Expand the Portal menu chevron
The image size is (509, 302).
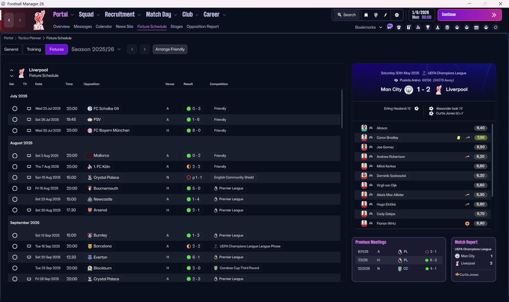pos(72,15)
